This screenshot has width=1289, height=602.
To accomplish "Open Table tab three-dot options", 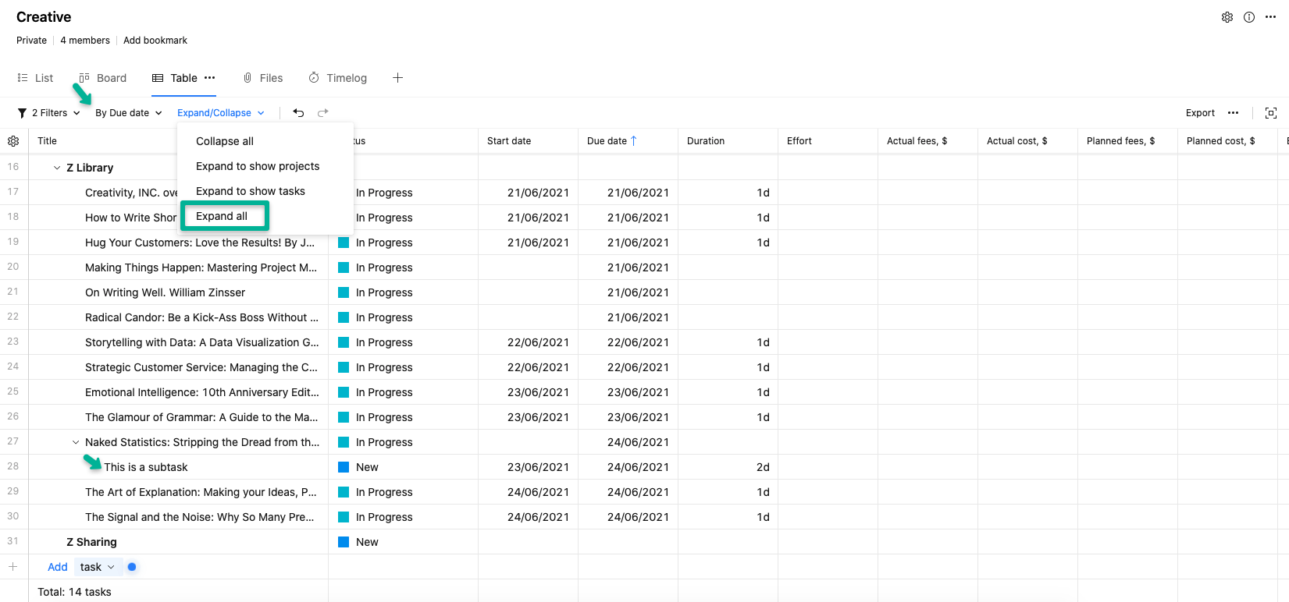I will 210,78.
